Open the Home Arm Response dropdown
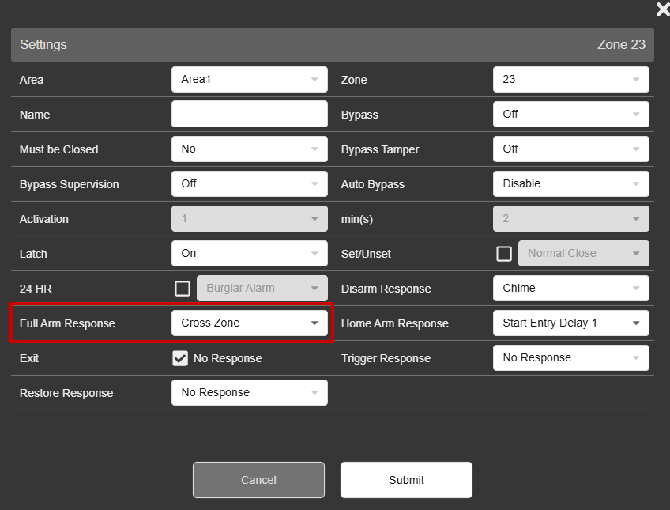This screenshot has height=510, width=670. pyautogui.click(x=571, y=323)
